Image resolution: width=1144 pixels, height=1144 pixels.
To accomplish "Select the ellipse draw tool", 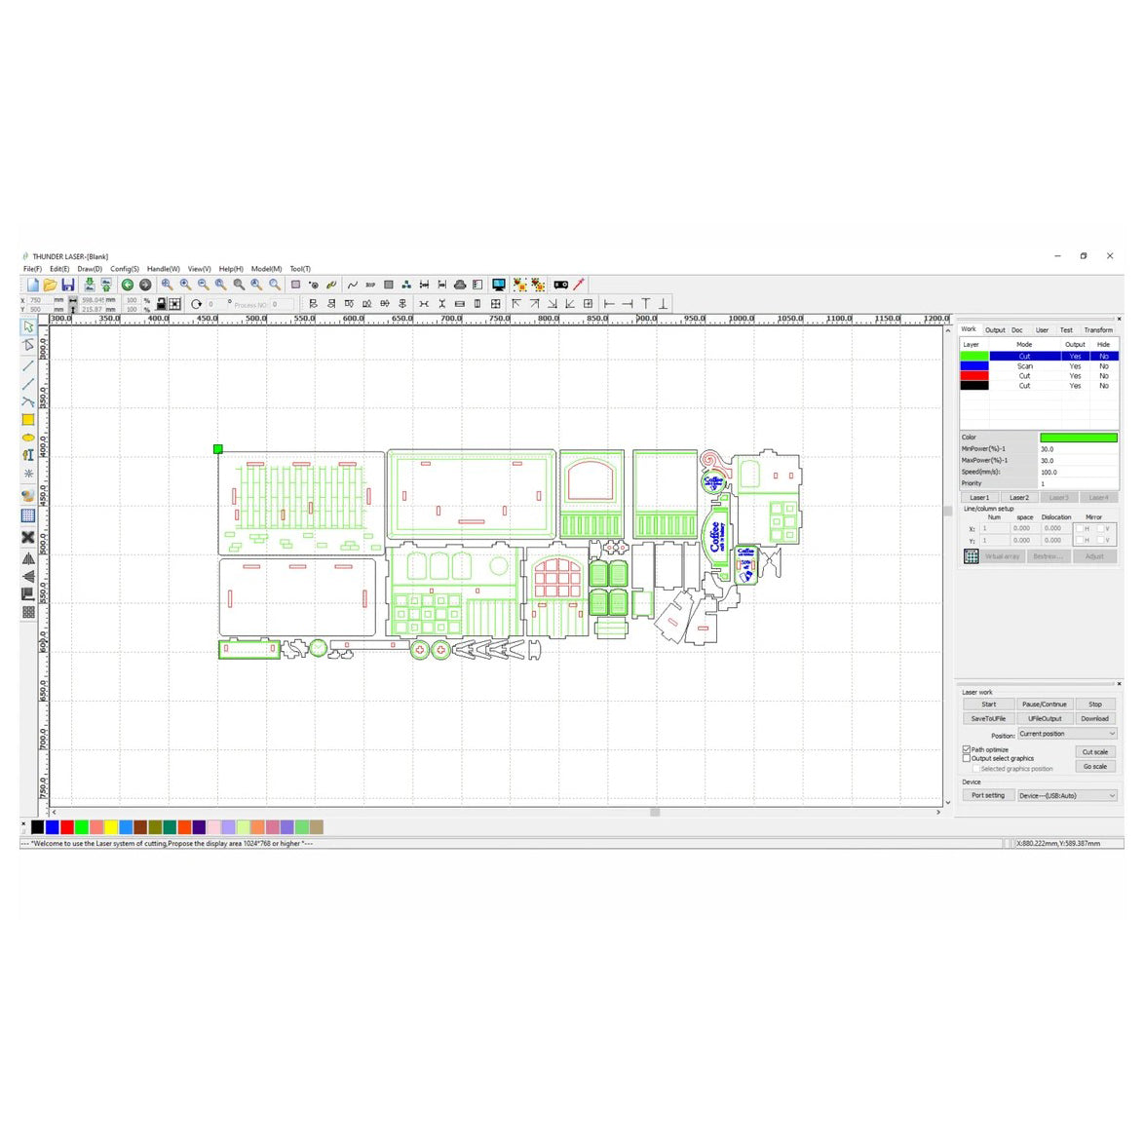I will (x=28, y=438).
